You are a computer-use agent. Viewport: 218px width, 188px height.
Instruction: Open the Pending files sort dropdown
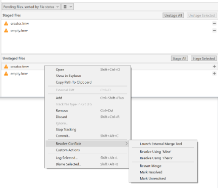coord(31,7)
